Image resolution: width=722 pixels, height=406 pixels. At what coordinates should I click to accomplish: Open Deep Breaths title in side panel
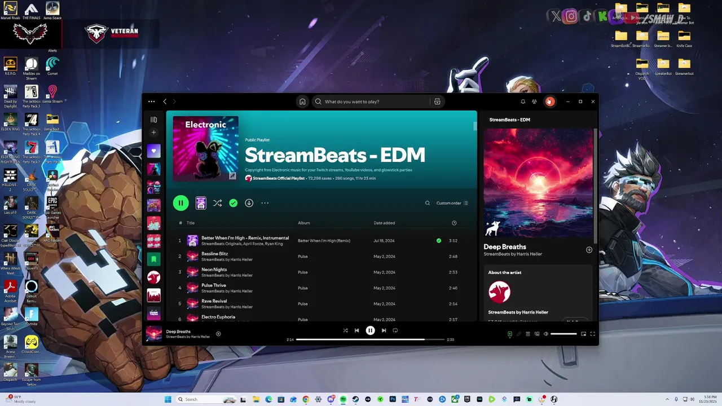(x=505, y=247)
